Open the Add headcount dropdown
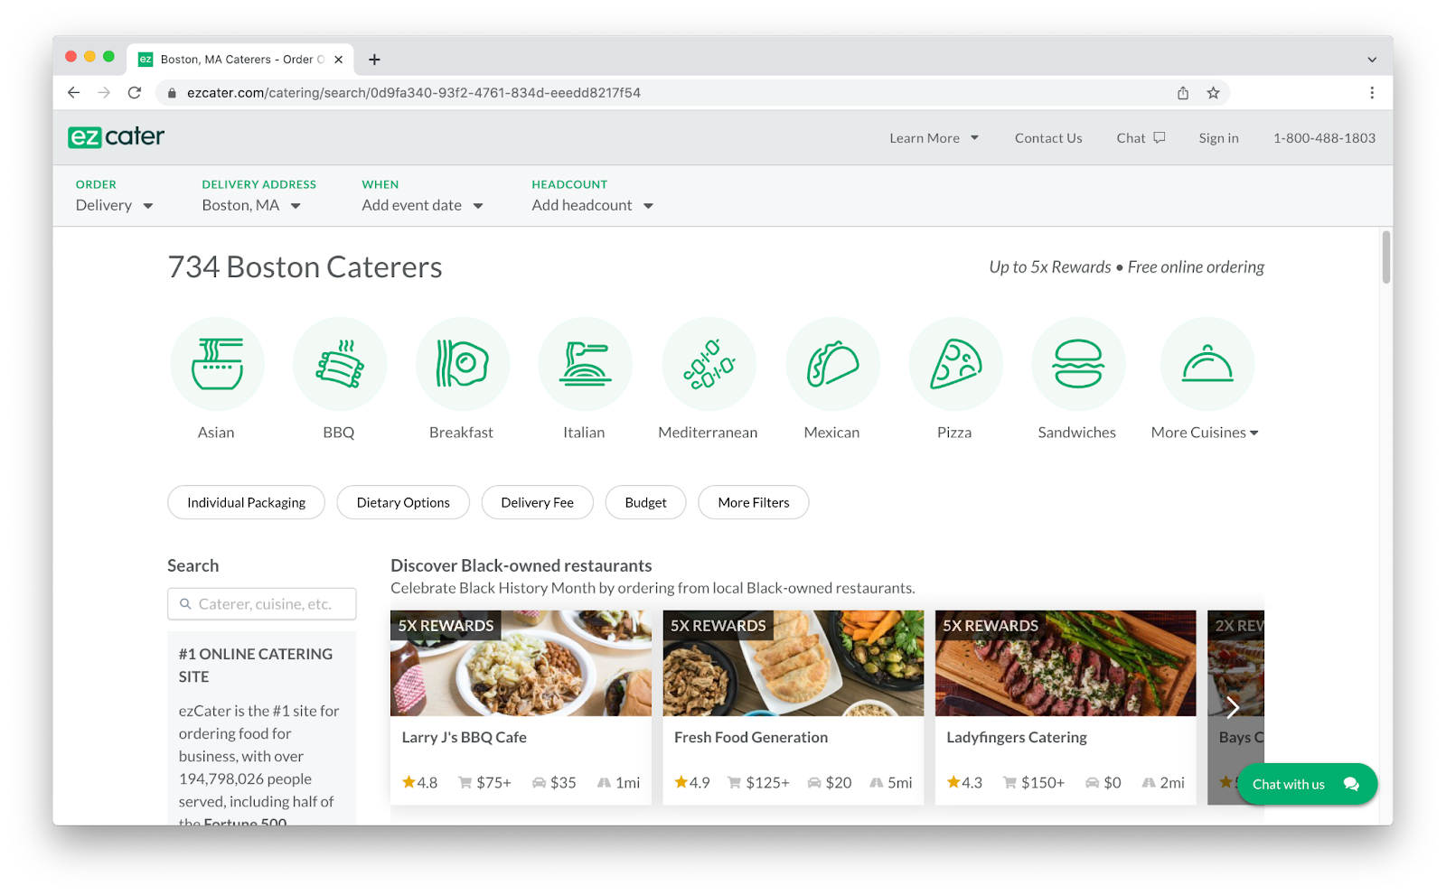 click(592, 205)
